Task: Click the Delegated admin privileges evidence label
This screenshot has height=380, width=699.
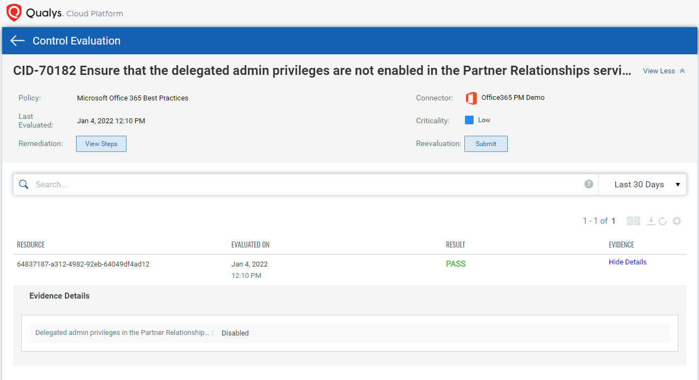Action: click(x=122, y=333)
